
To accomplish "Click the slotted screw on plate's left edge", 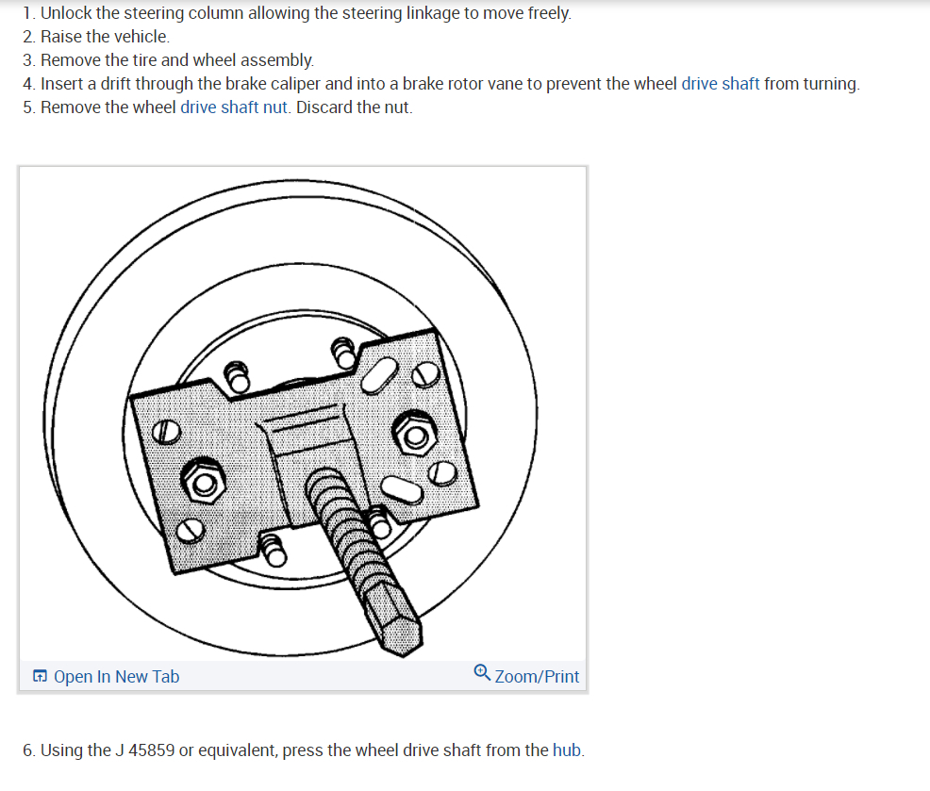I will pyautogui.click(x=166, y=432).
